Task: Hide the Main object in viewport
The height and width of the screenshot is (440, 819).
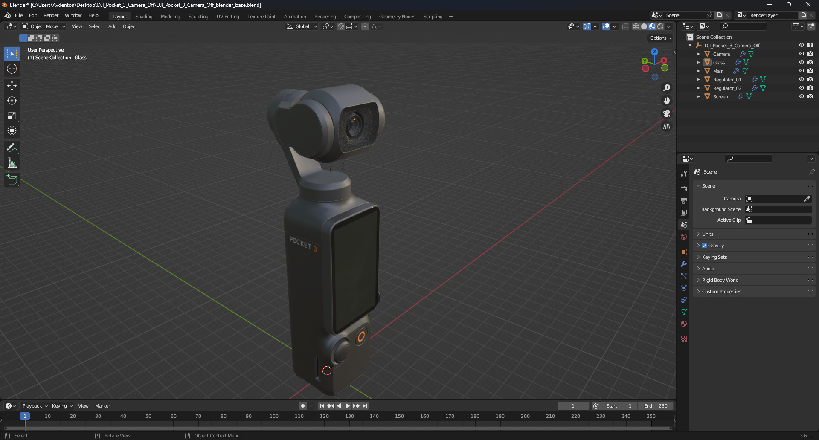Action: [x=802, y=71]
